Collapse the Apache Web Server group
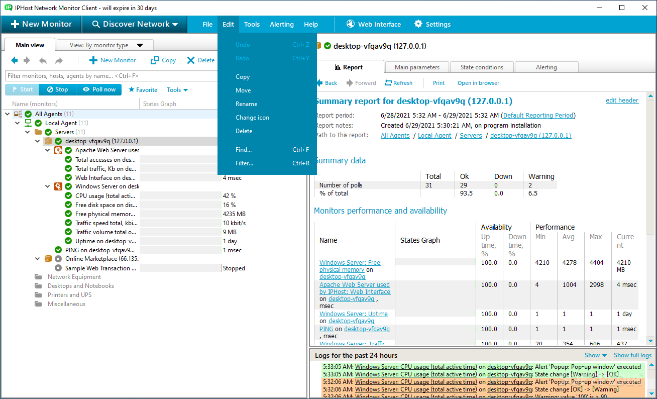The width and height of the screenshot is (657, 399). (x=48, y=150)
